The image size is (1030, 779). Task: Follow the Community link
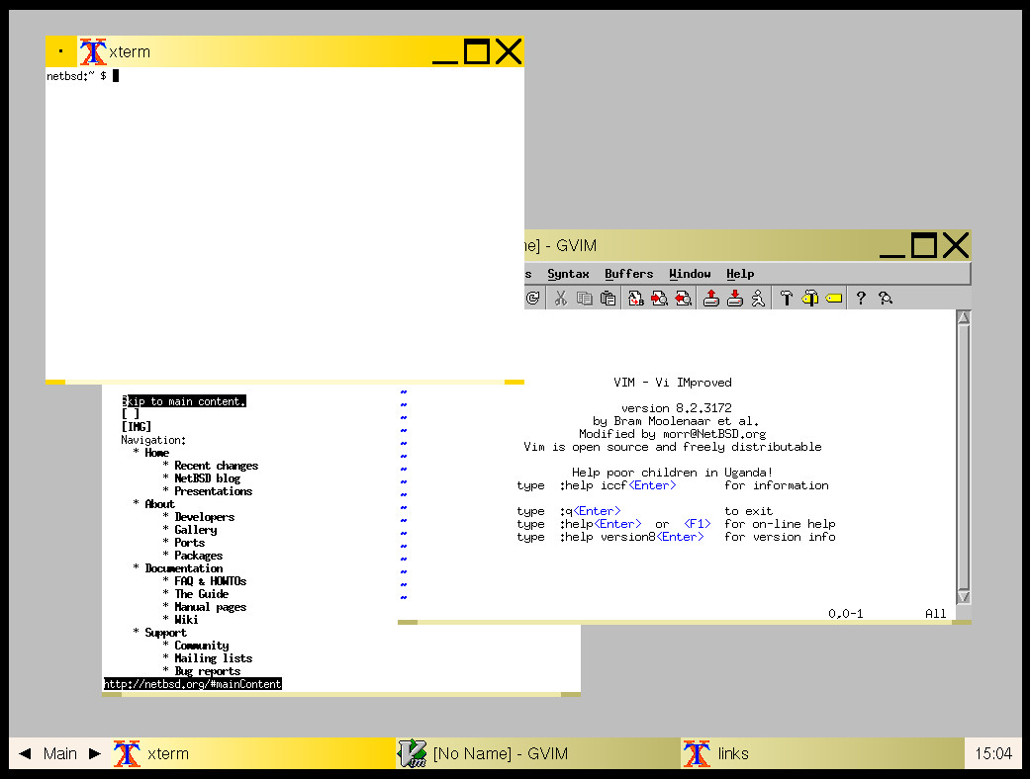point(202,646)
